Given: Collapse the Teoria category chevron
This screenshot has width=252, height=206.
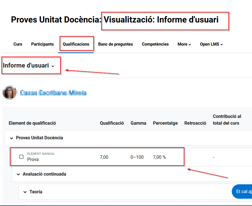Looking at the screenshot, I should [x=25, y=192].
